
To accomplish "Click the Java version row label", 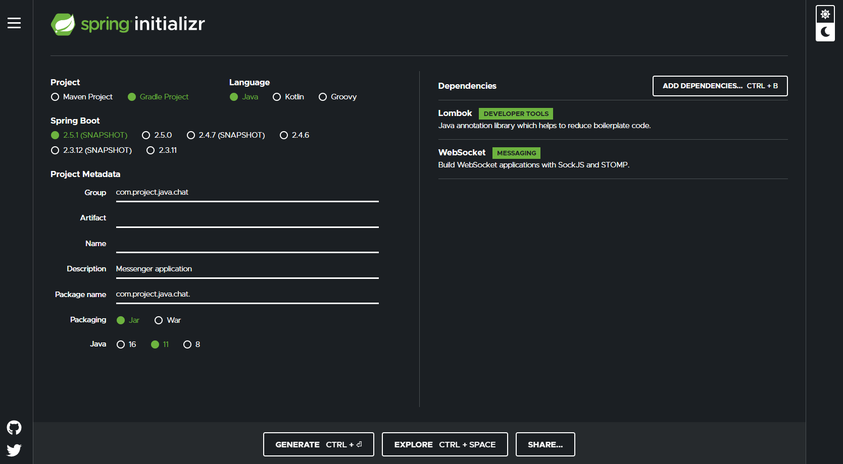I will click(98, 344).
